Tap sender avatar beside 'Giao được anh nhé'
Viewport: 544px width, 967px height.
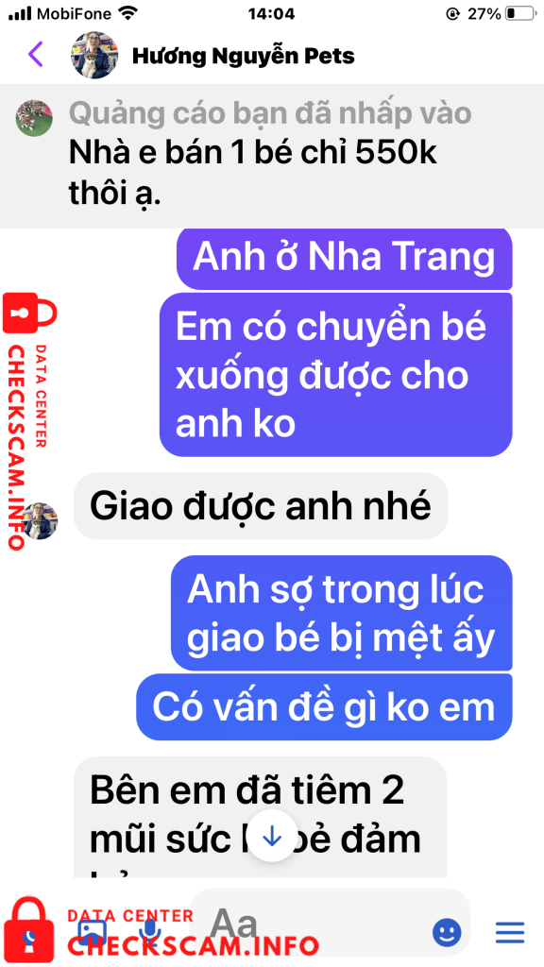40,520
